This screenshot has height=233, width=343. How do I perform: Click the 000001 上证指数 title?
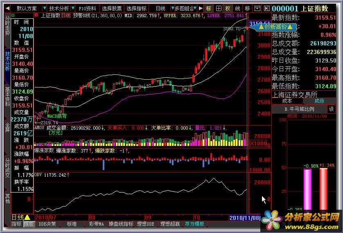[300, 9]
